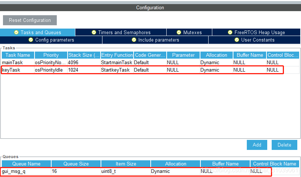Click the check icon on Config parameters
Viewport: 301px width, 177px height.
coord(31,40)
